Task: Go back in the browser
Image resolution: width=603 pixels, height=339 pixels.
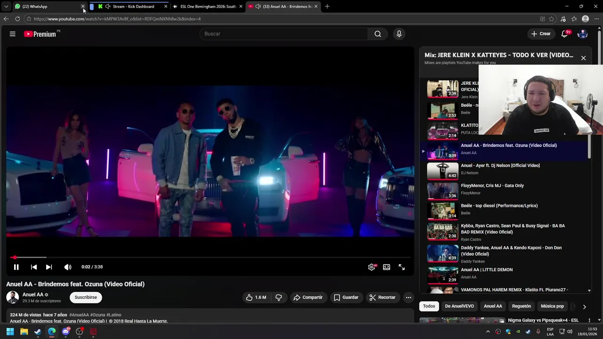Action: (6, 19)
